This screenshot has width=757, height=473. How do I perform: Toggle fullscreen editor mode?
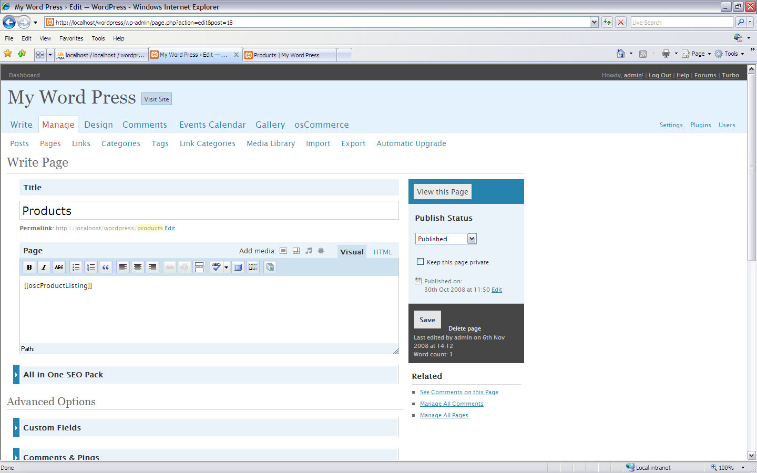(238, 268)
